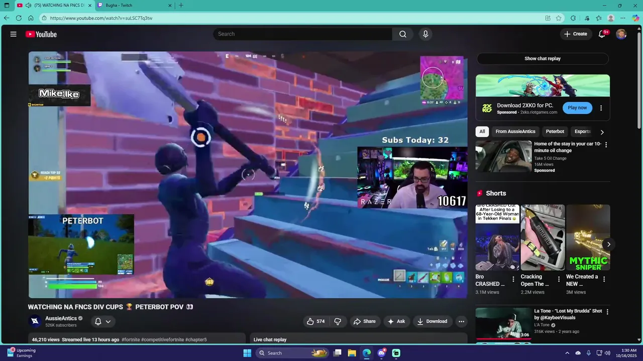This screenshot has height=361, width=643.
Task: Show hidden system tray icons chevron
Action: click(x=567, y=353)
